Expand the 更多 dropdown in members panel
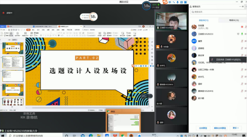247x137 pixels. [236, 128]
